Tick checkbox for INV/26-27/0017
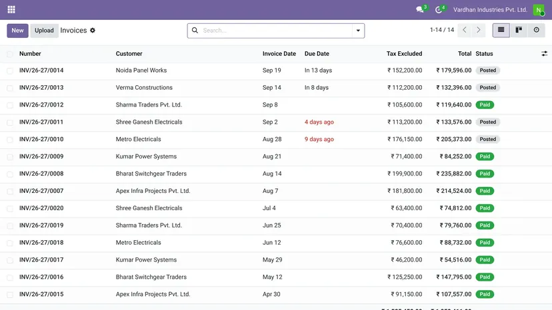 10,260
